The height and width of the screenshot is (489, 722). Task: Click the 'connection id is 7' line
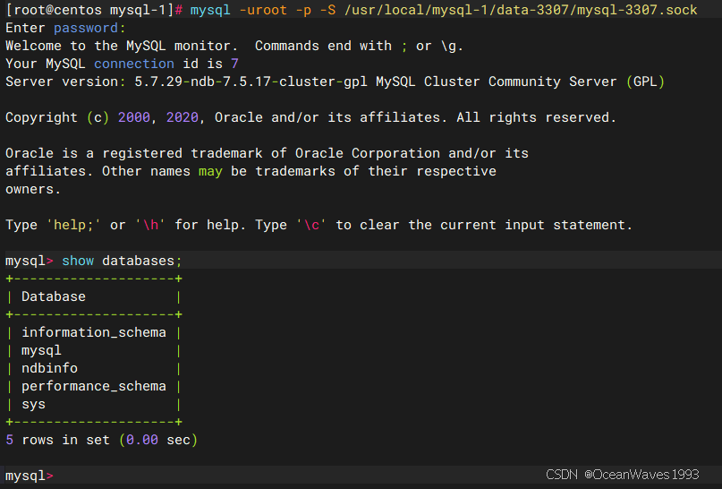[122, 64]
